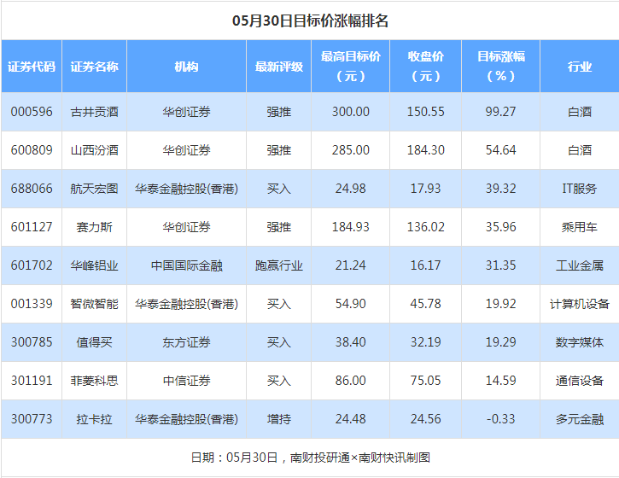Image resolution: width=619 pixels, height=478 pixels.
Task: Click the footer date source line
Action: pos(310,458)
